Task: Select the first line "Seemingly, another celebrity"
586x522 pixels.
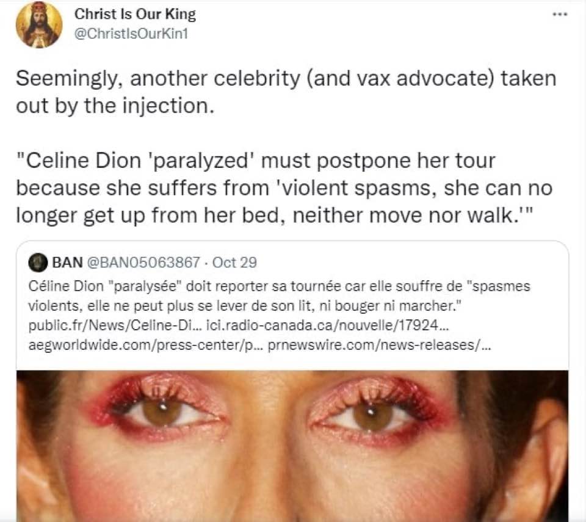Action: (158, 79)
